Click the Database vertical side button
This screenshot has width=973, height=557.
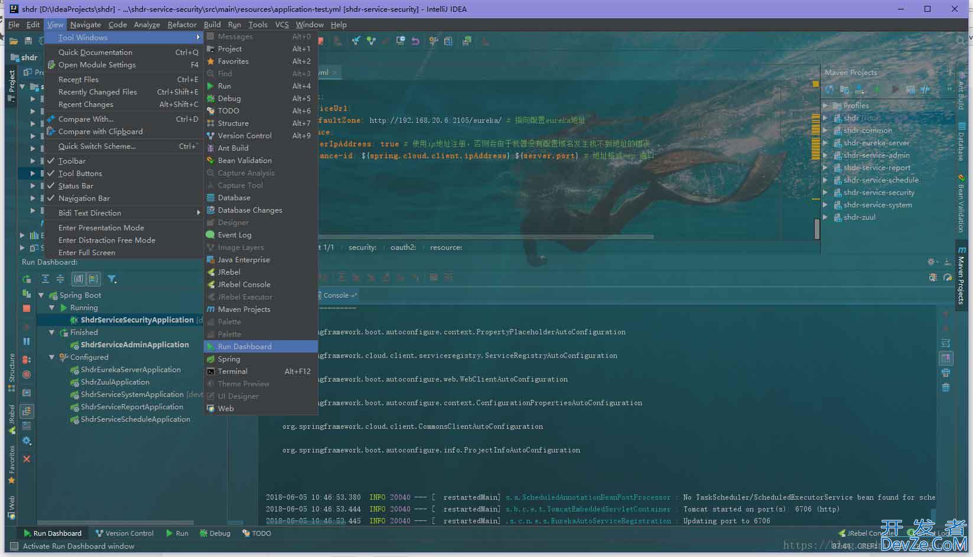click(962, 142)
